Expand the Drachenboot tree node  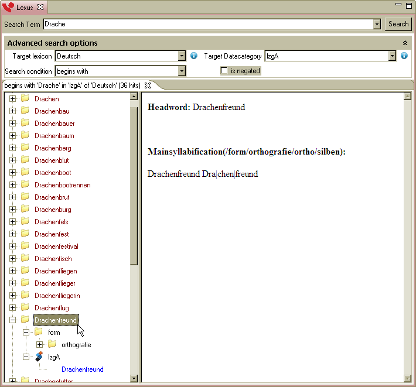13,173
